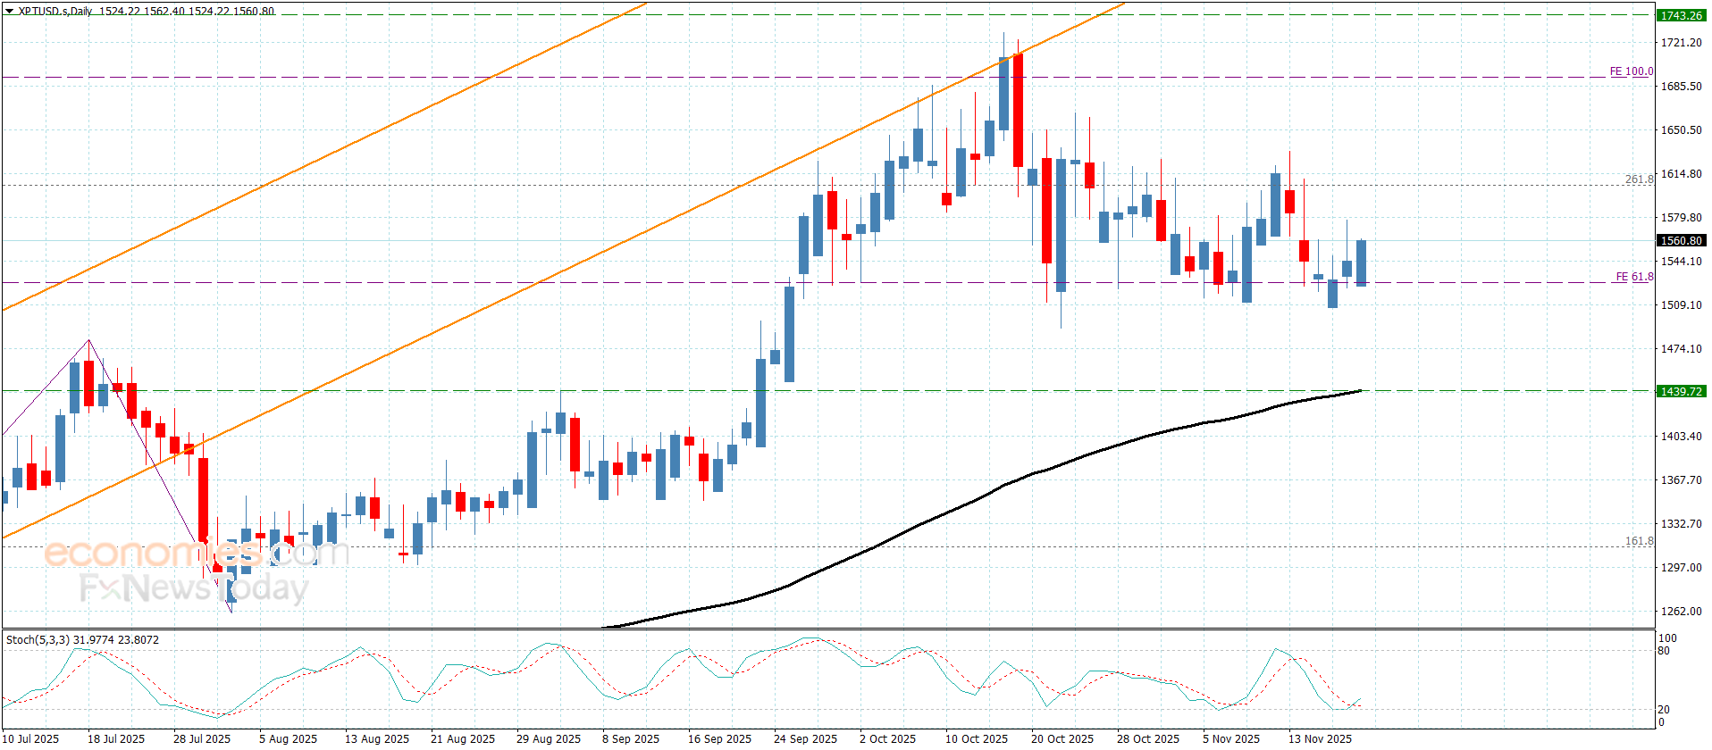Screen dimensions: 1712x750
Task: Select the FE 100.0 Fibonacci label
Action: click(x=1631, y=71)
